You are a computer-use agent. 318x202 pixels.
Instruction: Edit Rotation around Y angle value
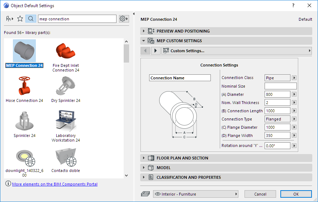(277, 146)
